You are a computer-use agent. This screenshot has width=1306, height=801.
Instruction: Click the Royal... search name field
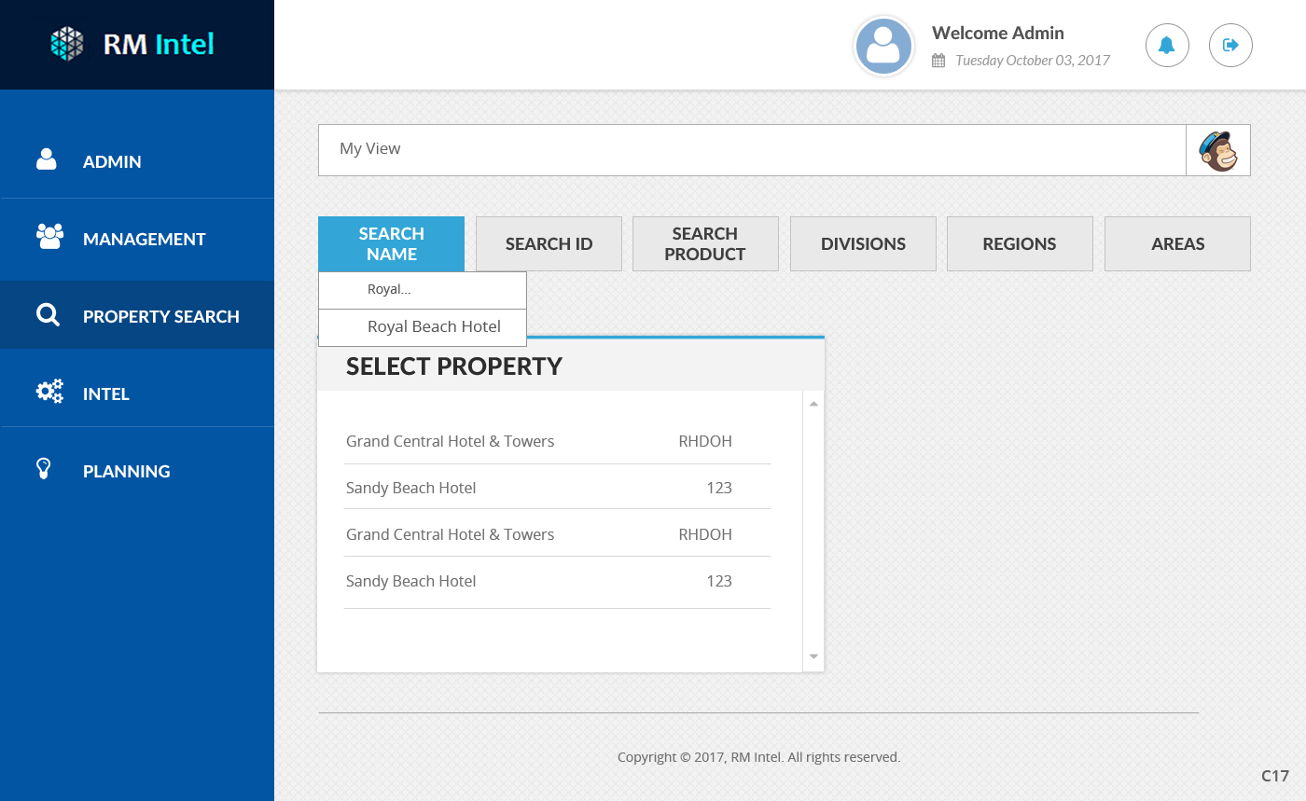[423, 290]
